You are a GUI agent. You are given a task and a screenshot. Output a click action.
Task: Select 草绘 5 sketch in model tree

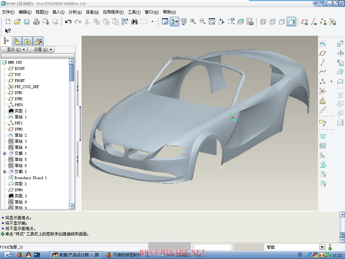coord(21,160)
